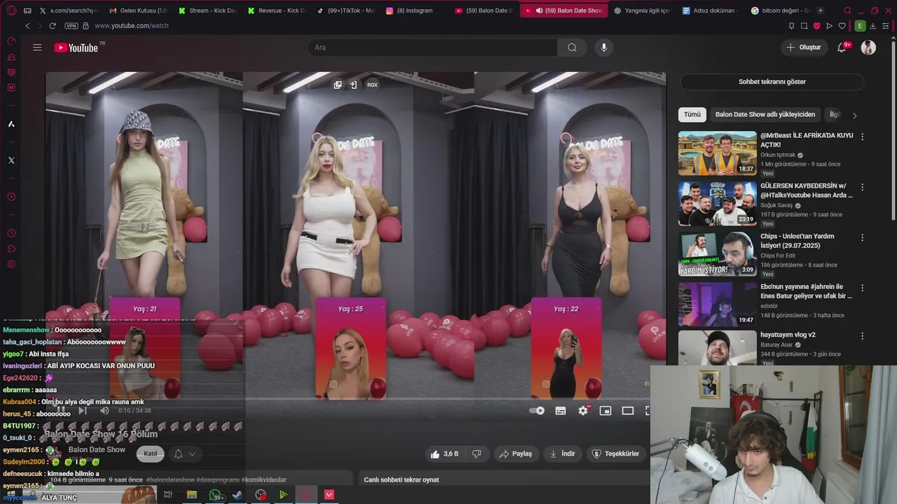Screen dimensions: 897x504
Task: Mute the video with speaker icon
Action: (x=104, y=410)
